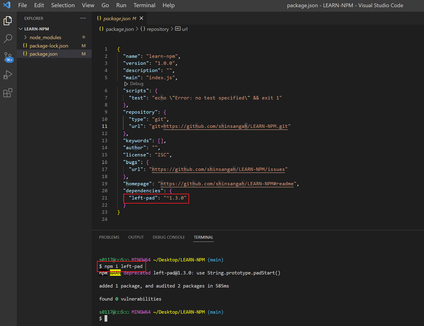Image resolution: width=424 pixels, height=326 pixels.
Task: Click the VS Code logo icon
Action: [x=7, y=5]
